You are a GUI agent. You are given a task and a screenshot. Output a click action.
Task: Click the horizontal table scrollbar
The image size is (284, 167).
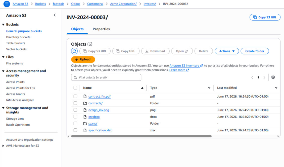141,136
